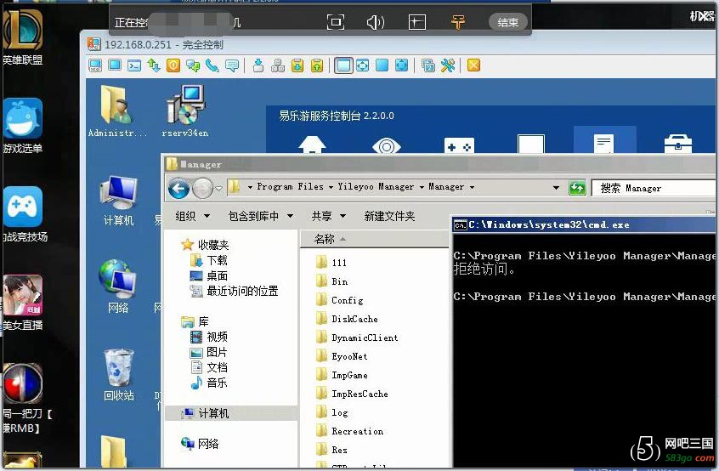Select the DiskCache folder

tap(347, 319)
